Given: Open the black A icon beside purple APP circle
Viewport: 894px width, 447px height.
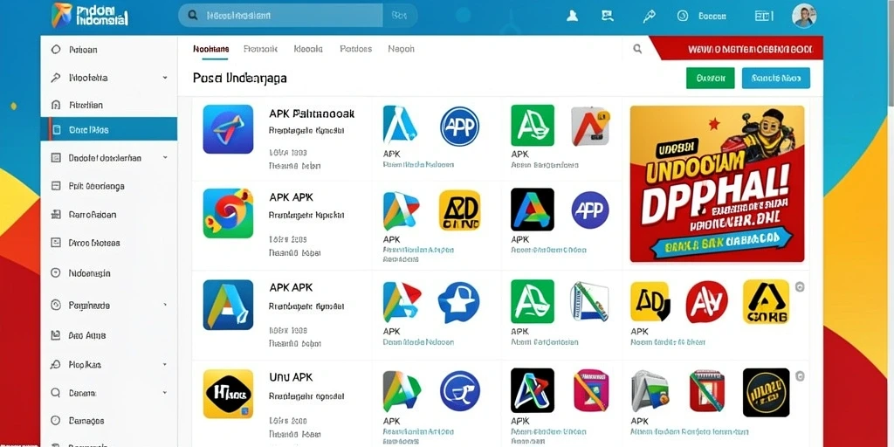Looking at the screenshot, I should (x=533, y=210).
